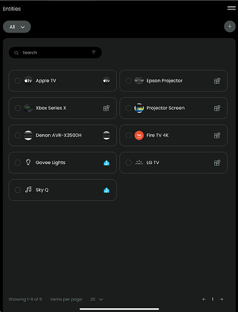Viewport: 238px width, 312px height.
Task: Select the Fire TV 4K radio circle
Action: pos(129,135)
